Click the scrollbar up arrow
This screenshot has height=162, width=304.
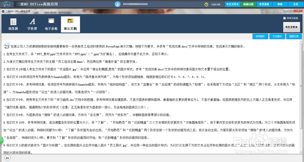coord(301,41)
